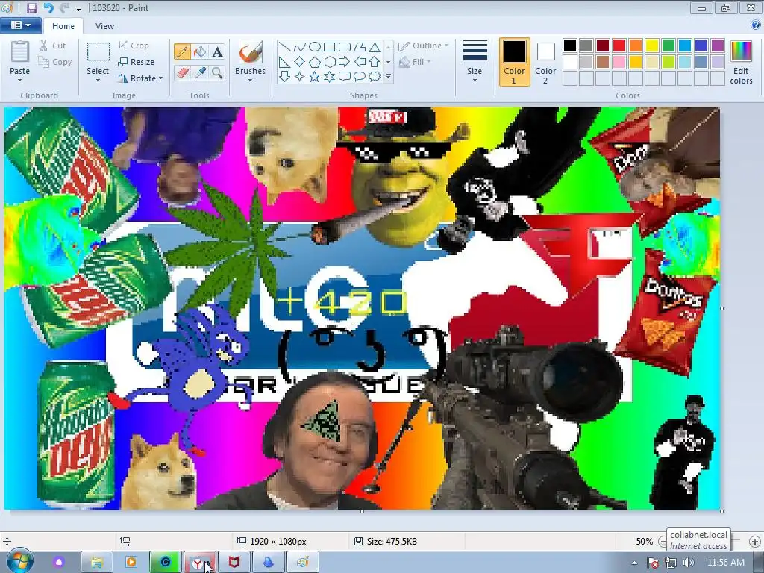Choose the Pentagon shape
Image resolution: width=764 pixels, height=573 pixels.
(x=315, y=62)
